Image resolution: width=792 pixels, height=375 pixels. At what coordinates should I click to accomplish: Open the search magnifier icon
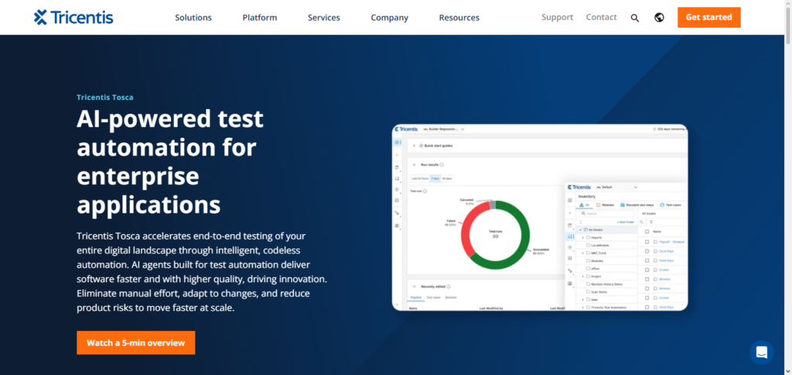[635, 18]
